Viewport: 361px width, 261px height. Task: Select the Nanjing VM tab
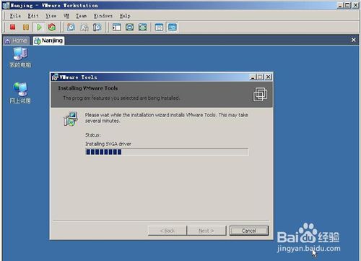[48, 40]
